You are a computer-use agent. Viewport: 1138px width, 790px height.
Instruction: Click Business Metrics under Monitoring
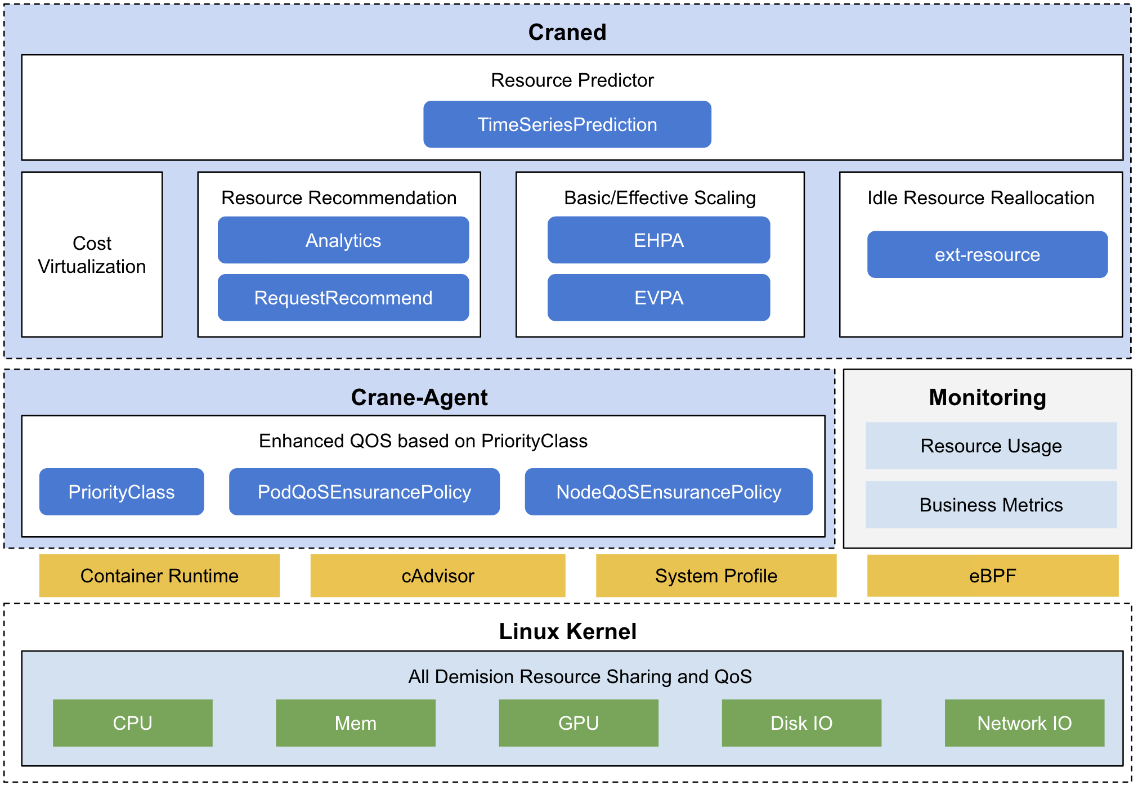coord(991,505)
